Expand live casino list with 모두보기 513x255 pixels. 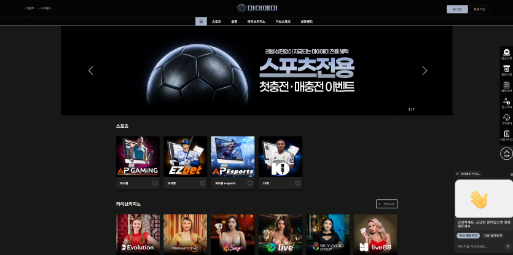coord(386,203)
